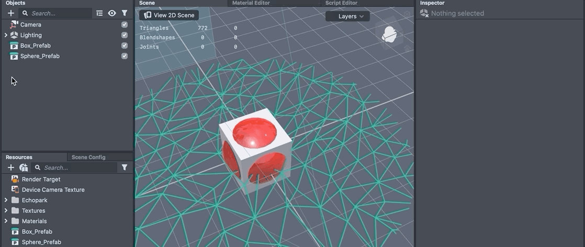The height and width of the screenshot is (247, 585).
Task: Click the 3D orientation gizmo in Scene view
Action: (389, 36)
